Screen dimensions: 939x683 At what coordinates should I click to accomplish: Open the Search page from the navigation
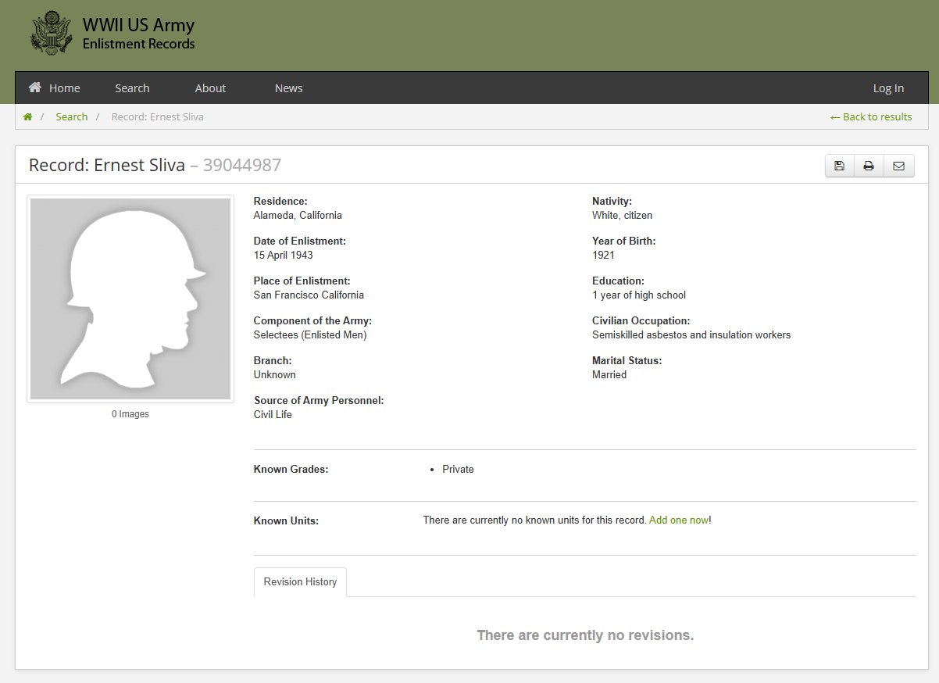[x=131, y=88]
